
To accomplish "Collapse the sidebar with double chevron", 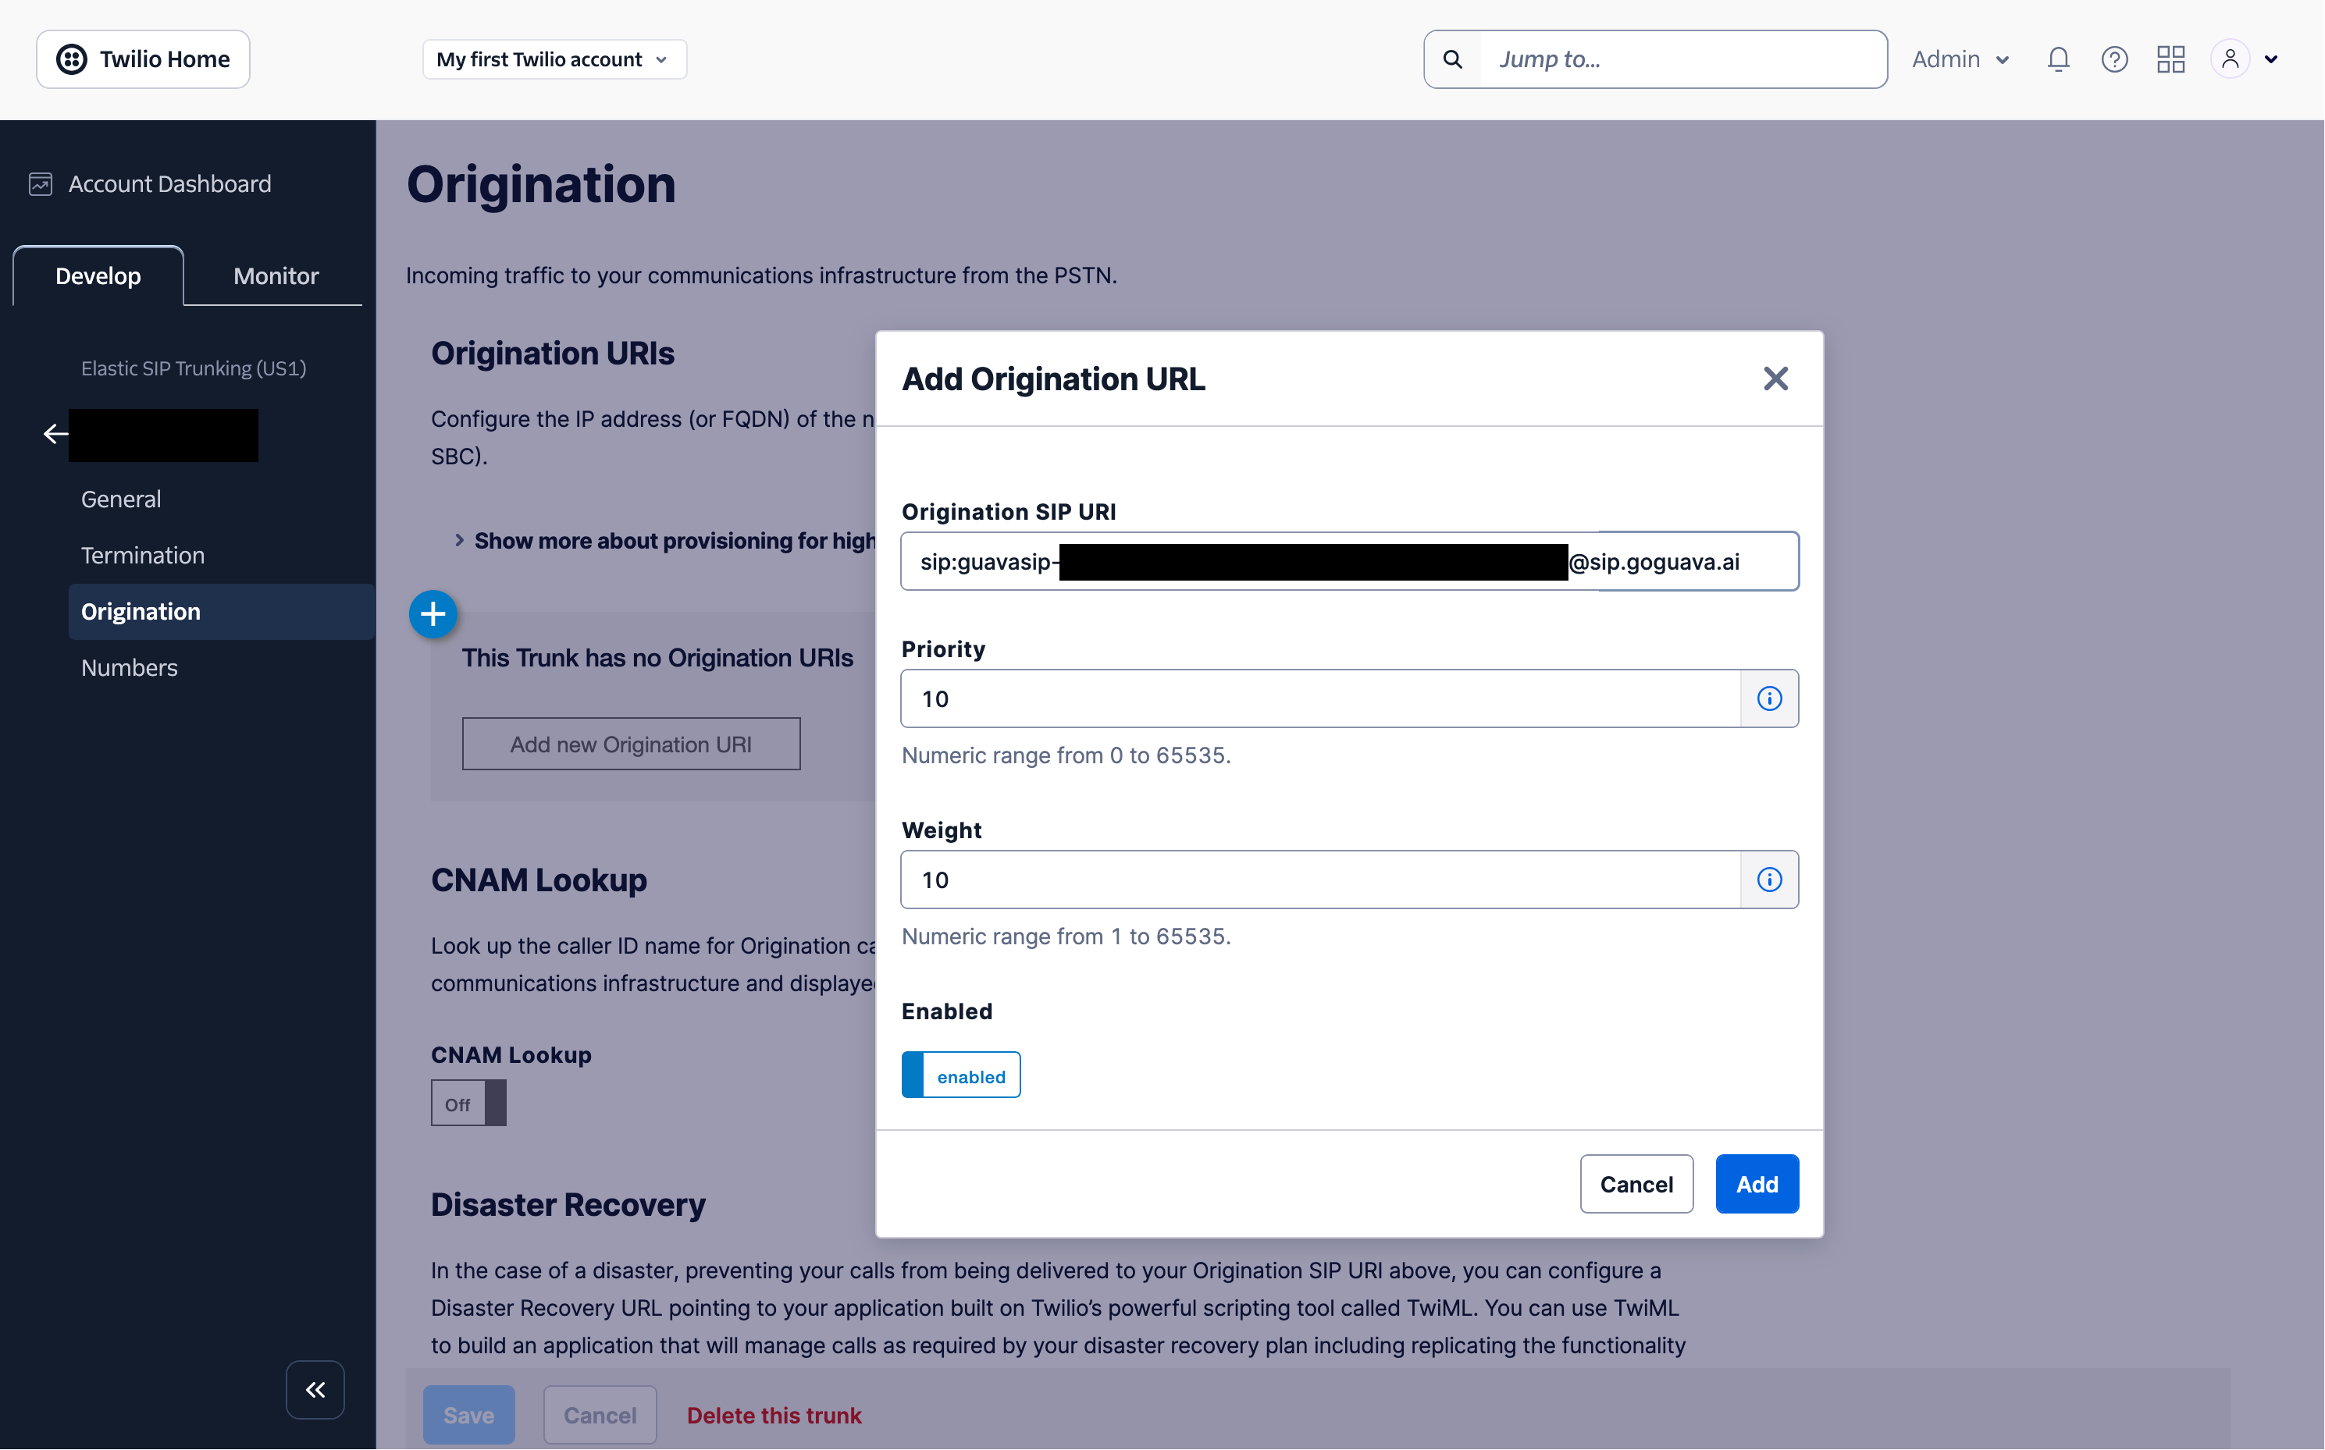I will tap(315, 1390).
